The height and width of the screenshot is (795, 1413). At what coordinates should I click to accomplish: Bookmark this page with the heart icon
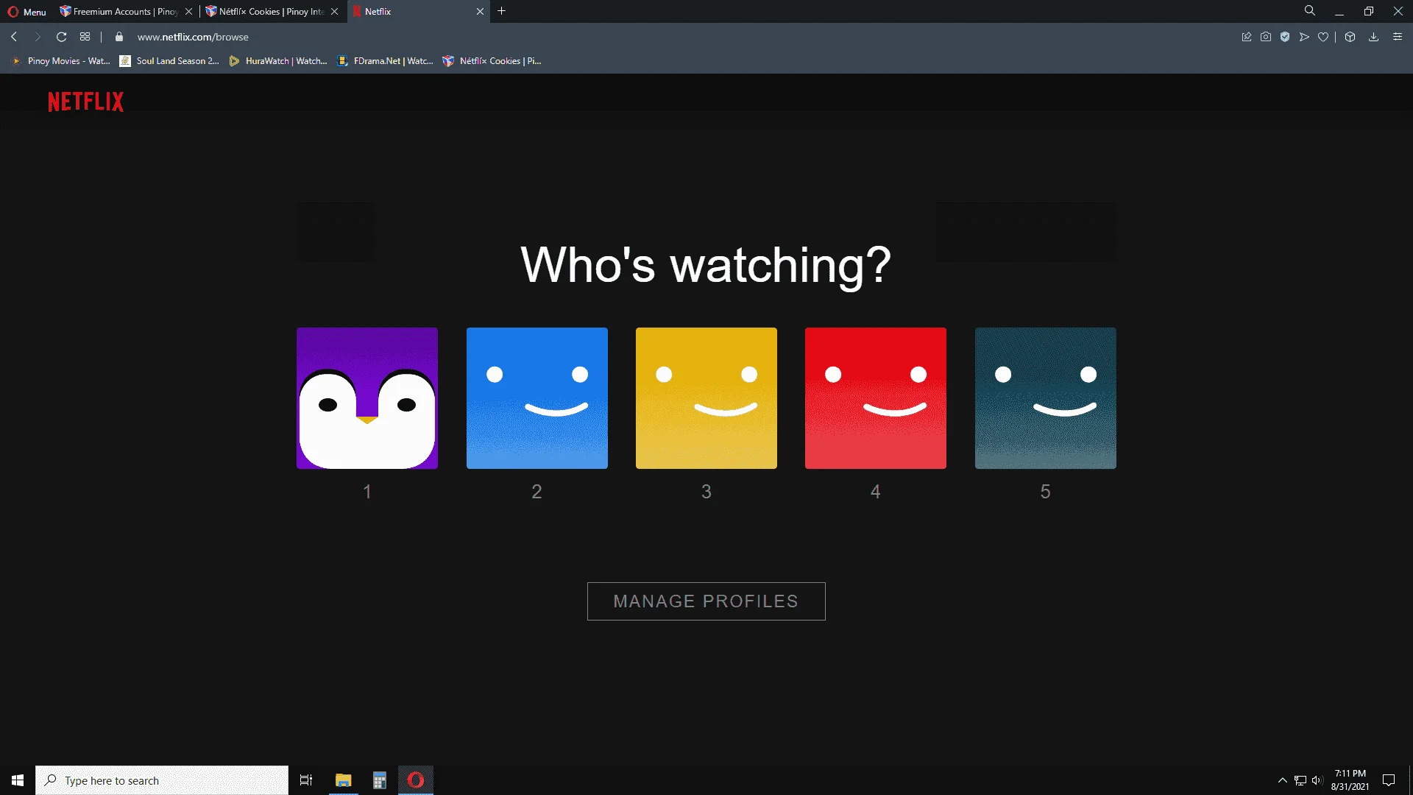coord(1323,37)
